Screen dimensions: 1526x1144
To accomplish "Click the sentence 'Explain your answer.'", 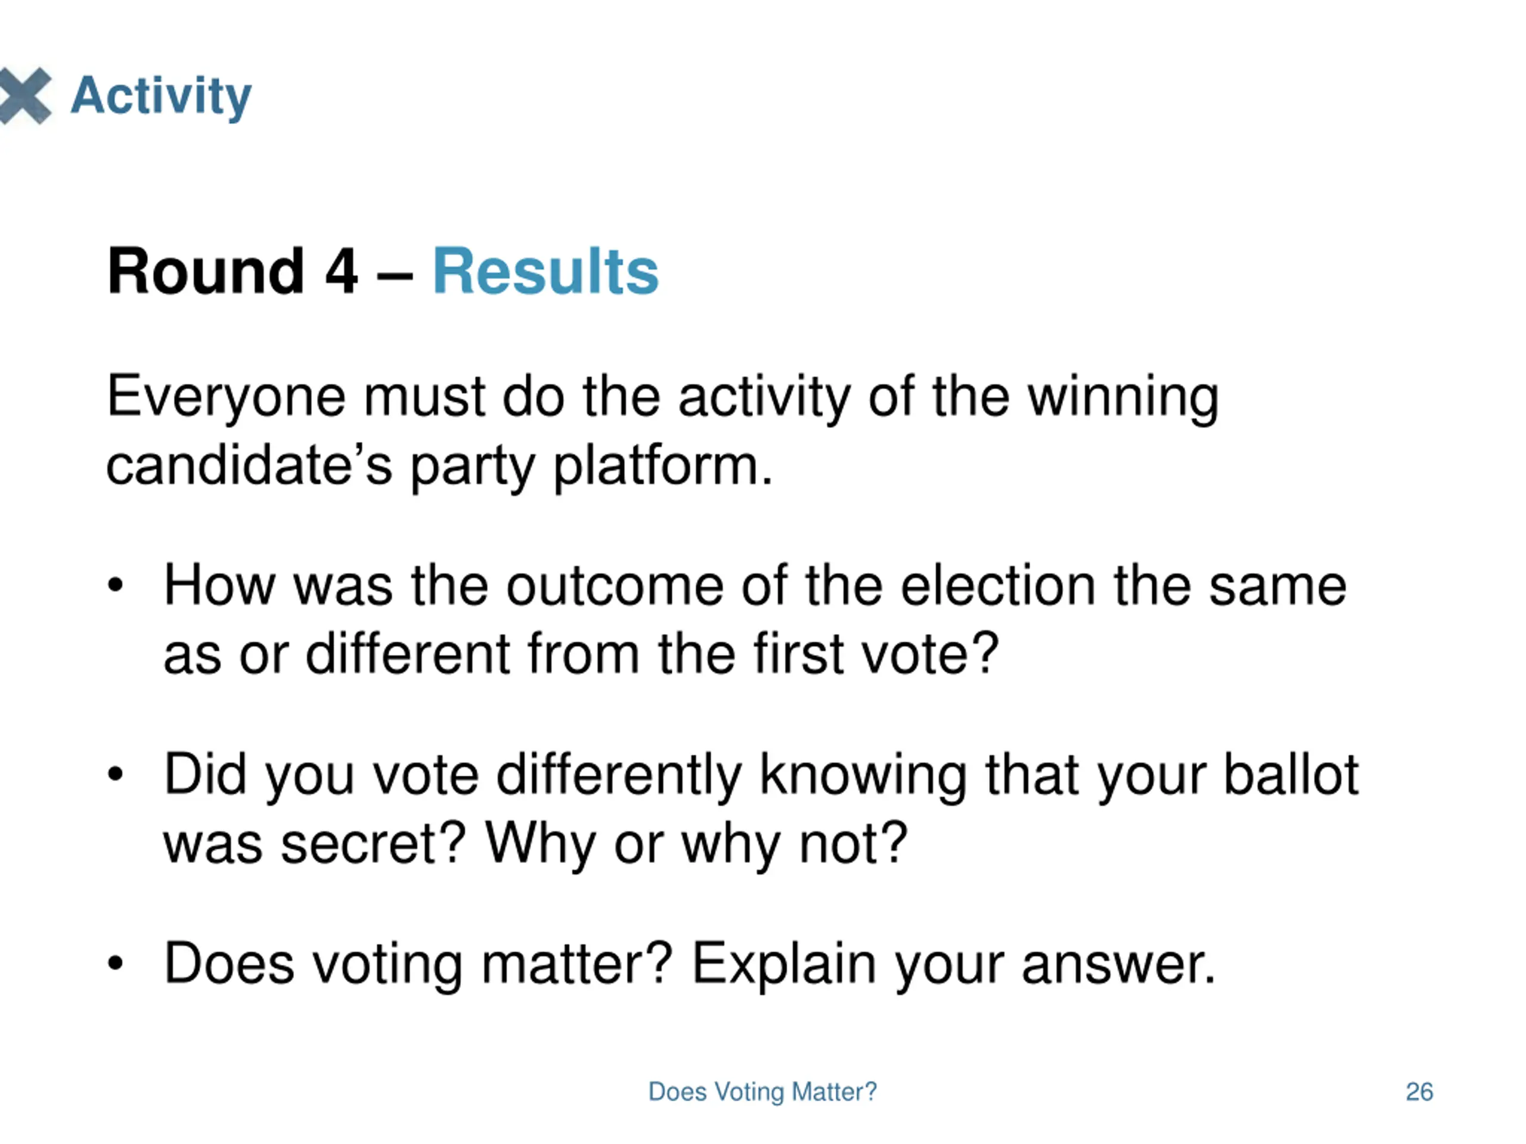I will click(x=953, y=964).
